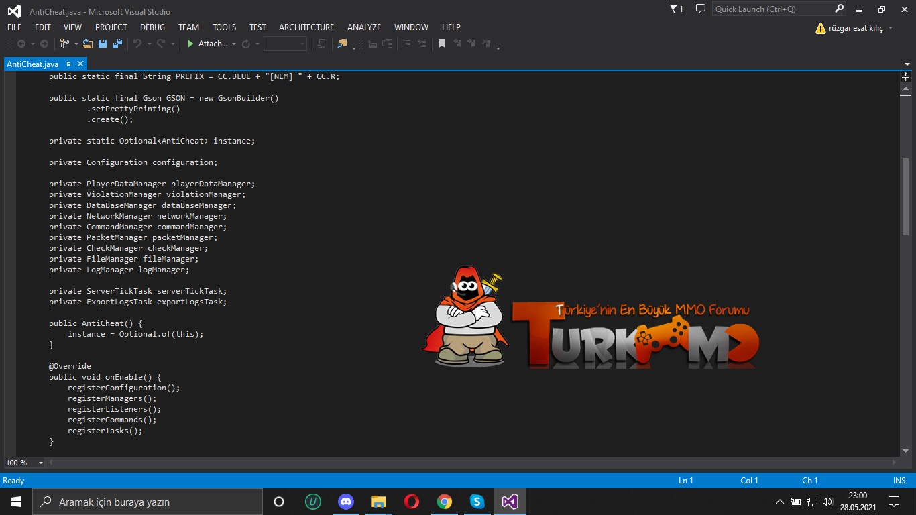Click the New Project toolbar icon
This screenshot has width=916, height=515.
point(65,44)
